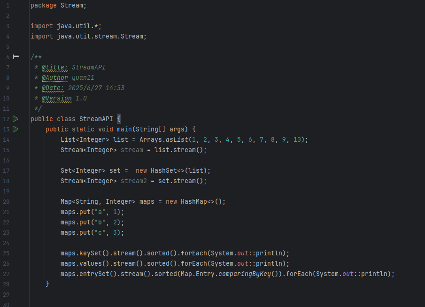Click line number 27 in the gutter

tap(6, 274)
